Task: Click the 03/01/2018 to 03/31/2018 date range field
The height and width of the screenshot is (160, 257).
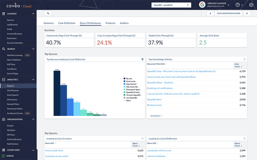Action: (228, 13)
